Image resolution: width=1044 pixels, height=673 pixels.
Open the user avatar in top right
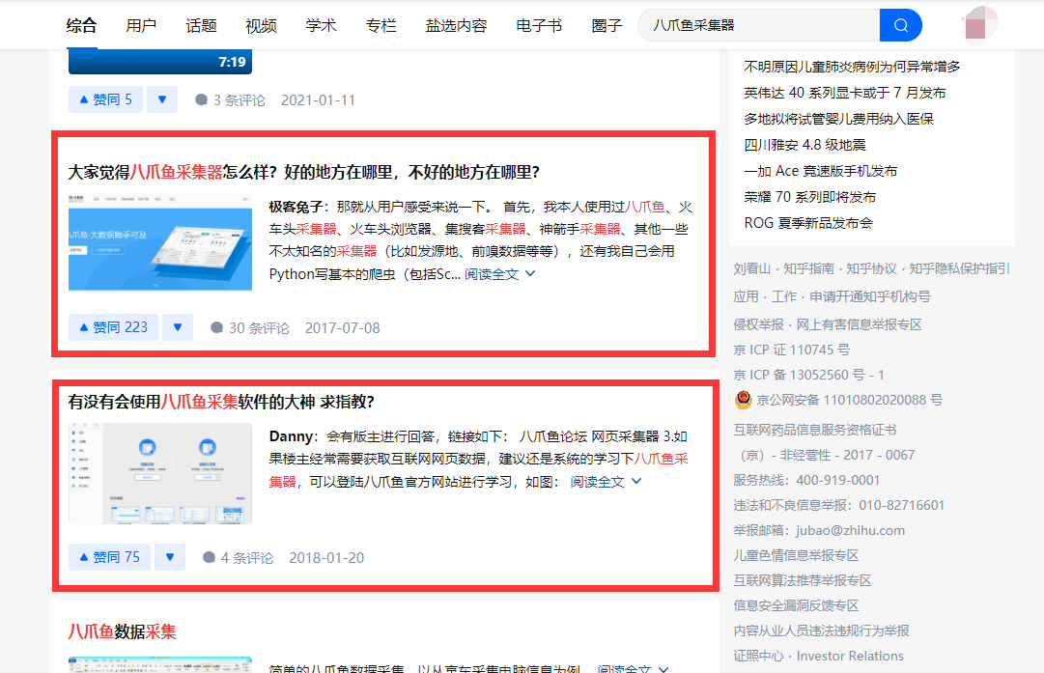tap(980, 25)
